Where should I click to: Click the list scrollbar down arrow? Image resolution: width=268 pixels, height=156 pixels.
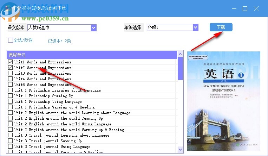pyautogui.click(x=180, y=150)
